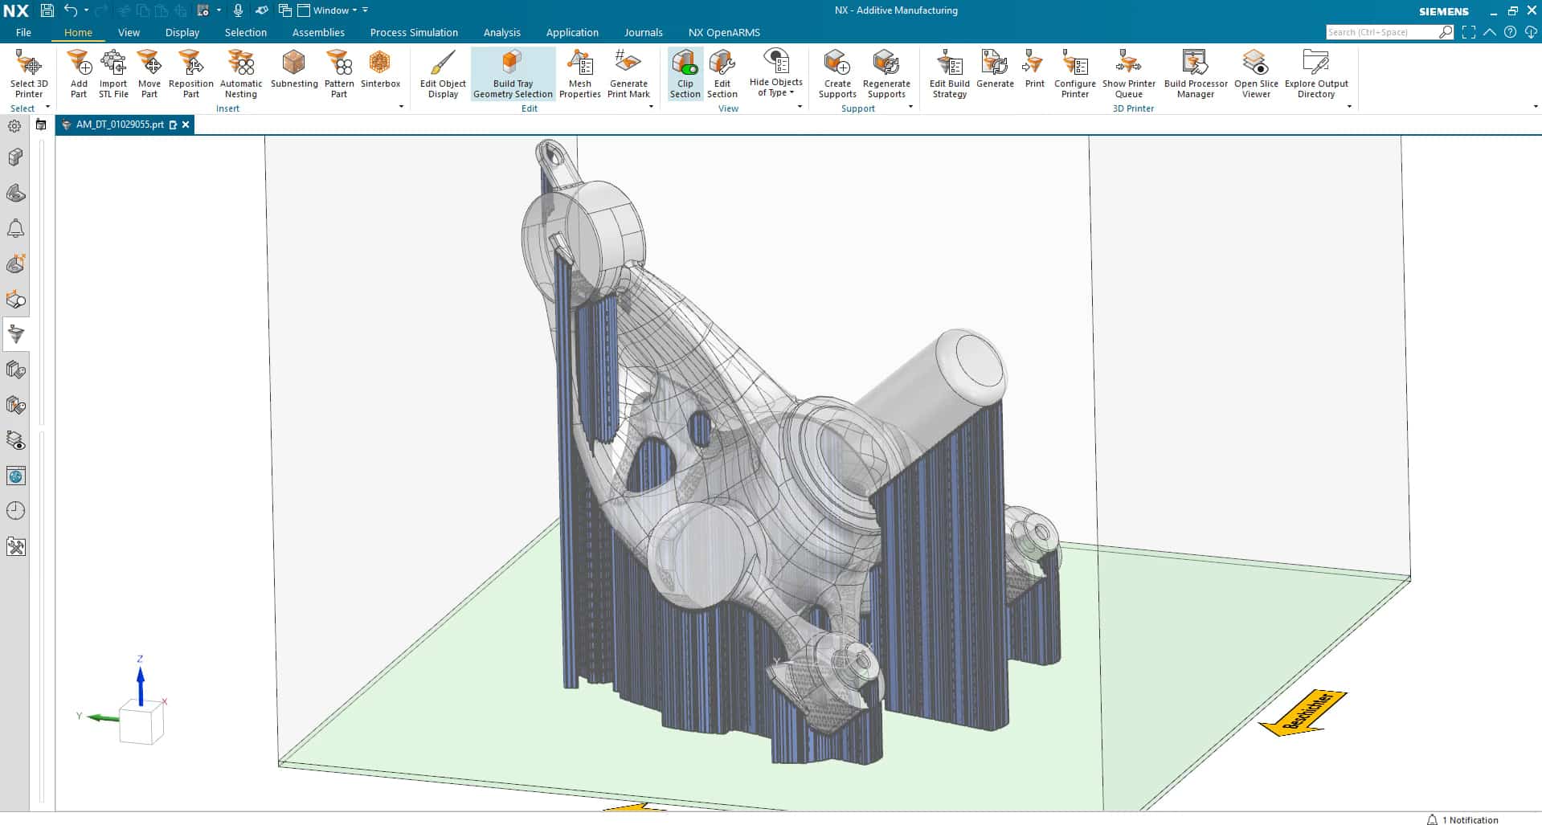Screen dimensions: 1542x825
Task: Open the Window dropdown menu
Action: point(328,10)
